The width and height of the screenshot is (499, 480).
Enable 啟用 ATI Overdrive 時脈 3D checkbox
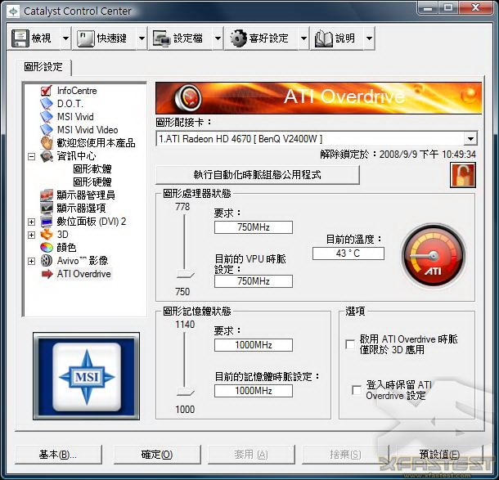[351, 344]
